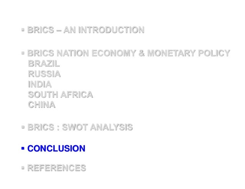Choose the SOUTH AFRICA sub-item
This screenshot has width=245, height=189.
(60, 94)
